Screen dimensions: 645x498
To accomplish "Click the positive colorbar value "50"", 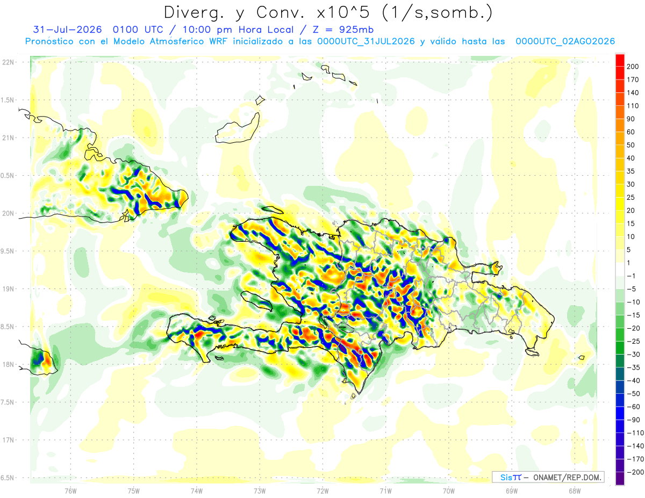I will pos(631,145).
